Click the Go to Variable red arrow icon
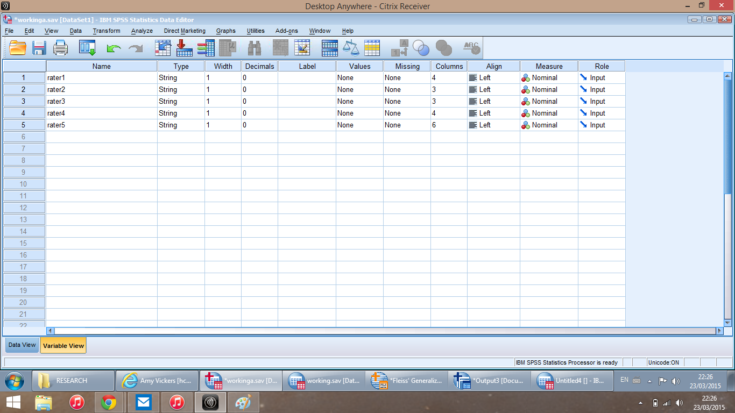Screen dimensions: 735x413 coord(185,48)
